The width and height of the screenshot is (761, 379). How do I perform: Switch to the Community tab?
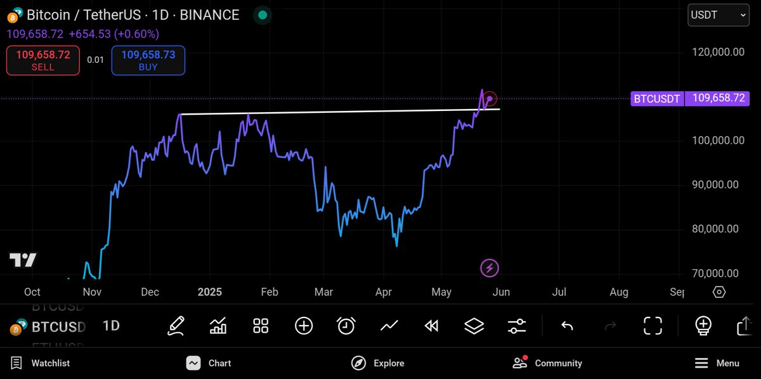pos(547,363)
